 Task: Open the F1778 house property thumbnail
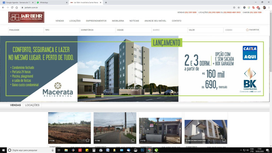tap(160, 131)
